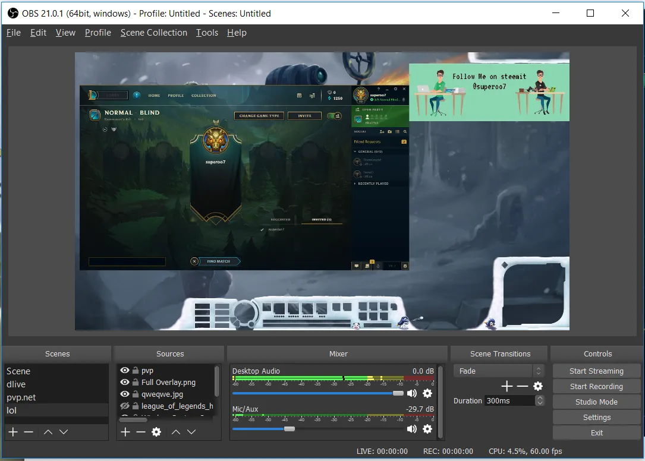Toggle lock on pvp source
Image resolution: width=645 pixels, height=461 pixels.
136,370
